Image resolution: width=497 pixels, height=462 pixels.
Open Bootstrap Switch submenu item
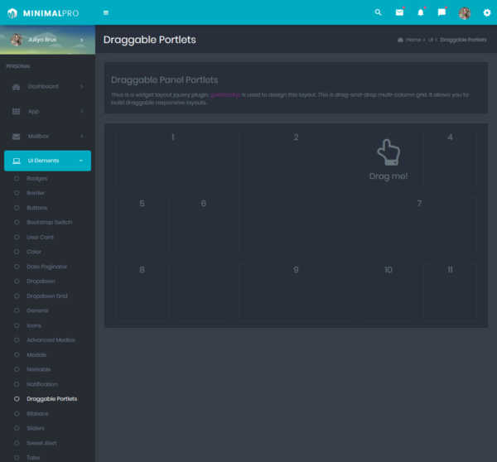(49, 223)
